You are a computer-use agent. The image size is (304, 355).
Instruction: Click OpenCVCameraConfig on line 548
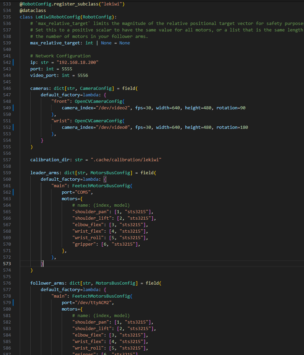[98, 101]
